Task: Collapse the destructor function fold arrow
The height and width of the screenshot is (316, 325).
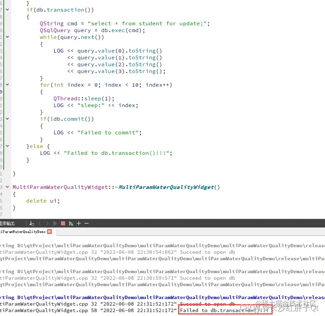Action: 7,187
